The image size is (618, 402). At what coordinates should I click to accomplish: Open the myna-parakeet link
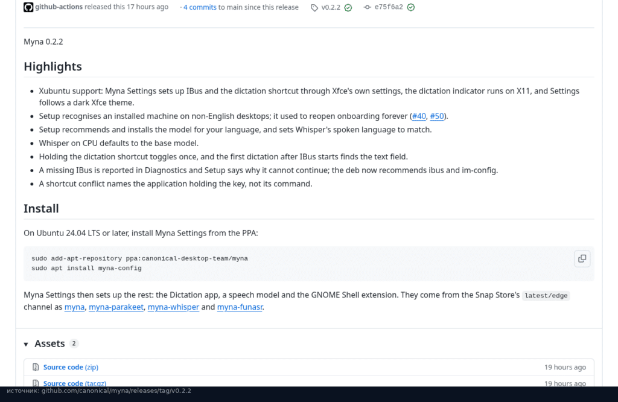(x=116, y=307)
